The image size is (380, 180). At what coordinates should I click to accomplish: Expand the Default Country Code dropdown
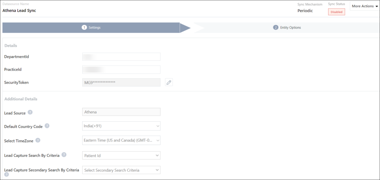pyautogui.click(x=121, y=126)
